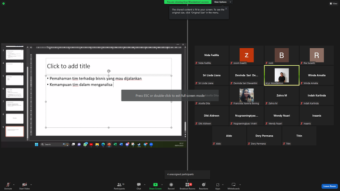This screenshot has height=191, width=340.
Task: Click the WhatsApp icon in shared taskbar
Action: [86, 144]
